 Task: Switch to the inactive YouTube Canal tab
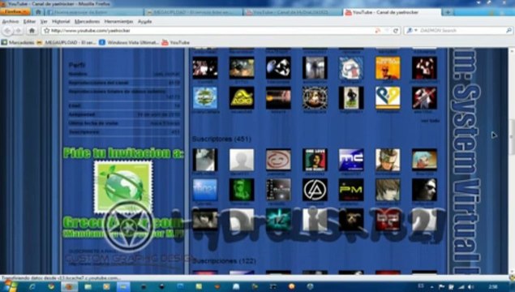pyautogui.click(x=292, y=12)
